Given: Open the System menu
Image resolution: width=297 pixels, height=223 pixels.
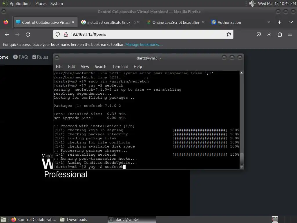Looking at the screenshot, I should [x=57, y=3].
